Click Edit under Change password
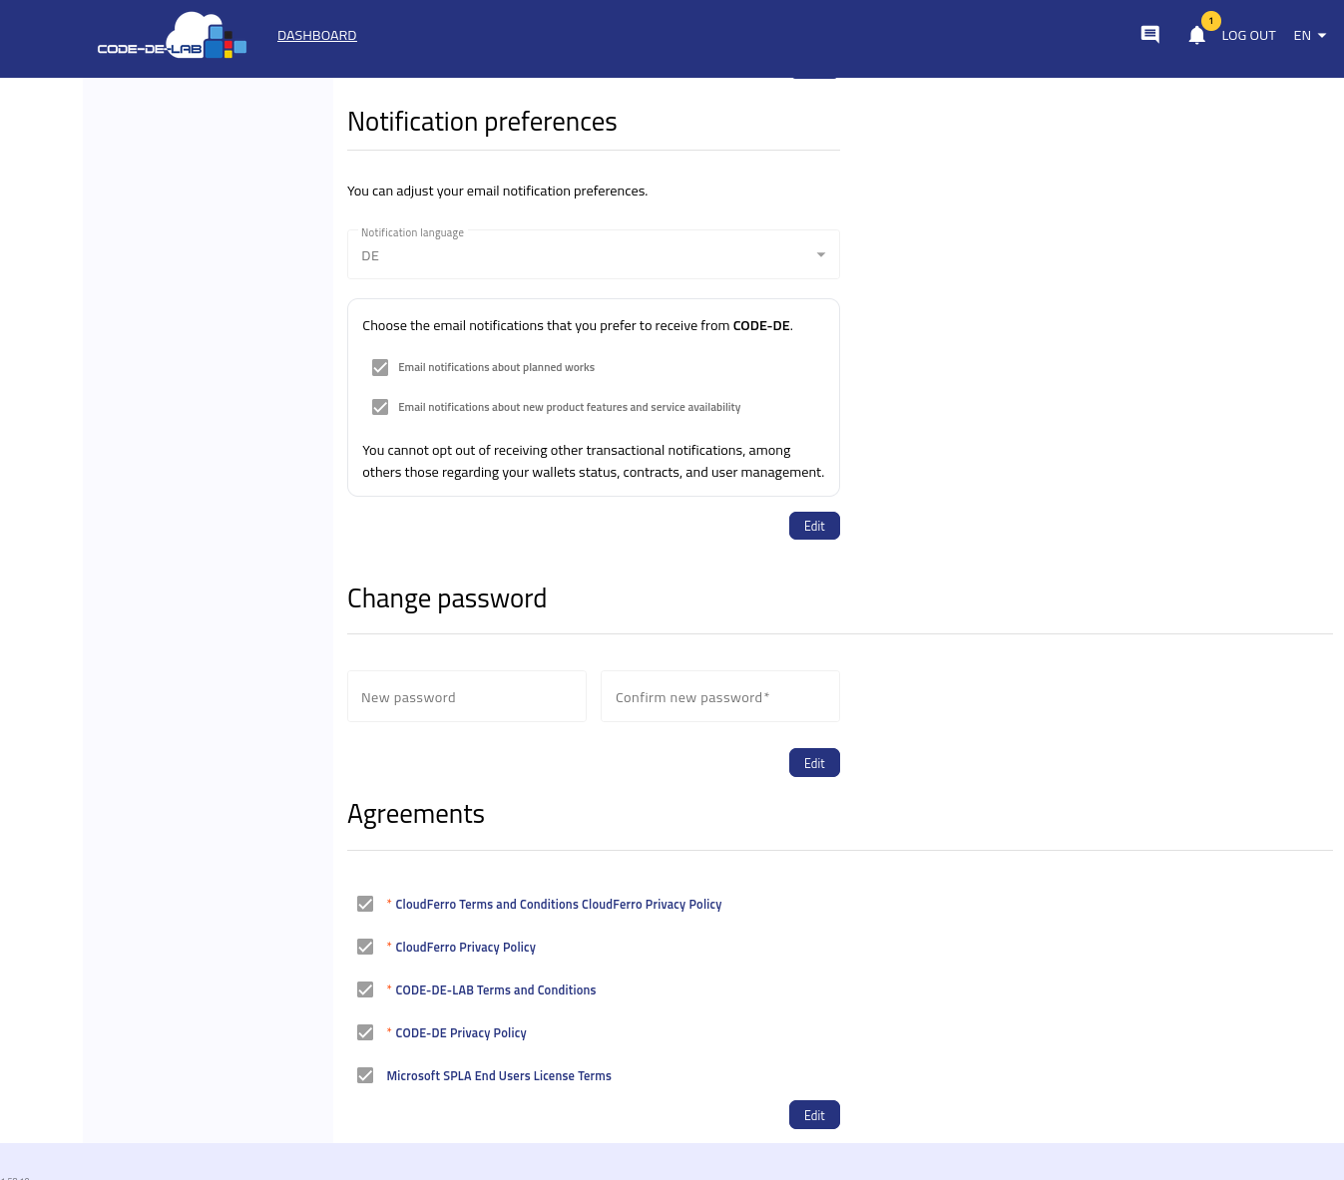Image resolution: width=1344 pixels, height=1180 pixels. point(814,763)
